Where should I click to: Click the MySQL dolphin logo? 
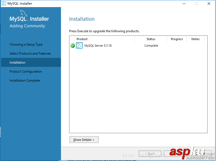coord(24,13)
